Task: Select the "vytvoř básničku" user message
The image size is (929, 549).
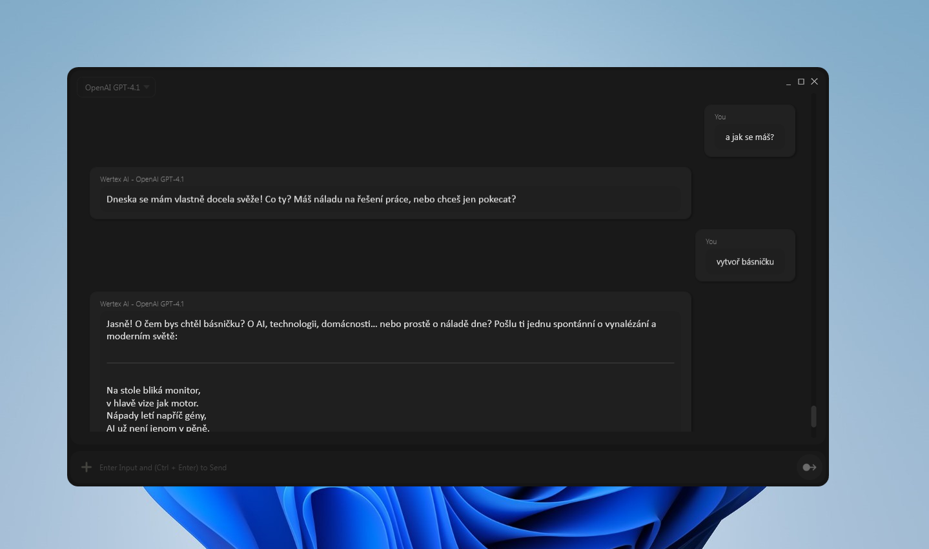Action: (744, 262)
